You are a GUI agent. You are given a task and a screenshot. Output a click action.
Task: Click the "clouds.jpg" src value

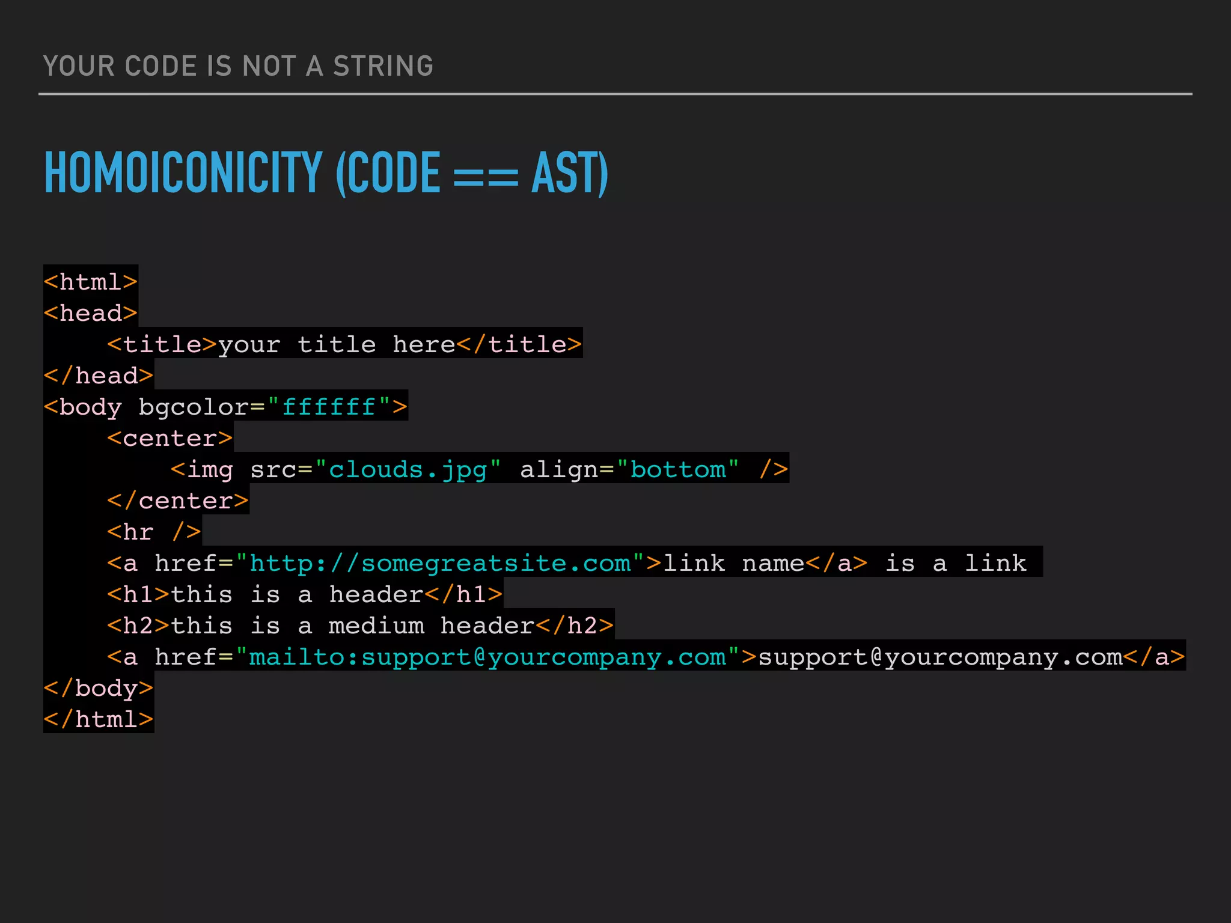[x=408, y=470]
